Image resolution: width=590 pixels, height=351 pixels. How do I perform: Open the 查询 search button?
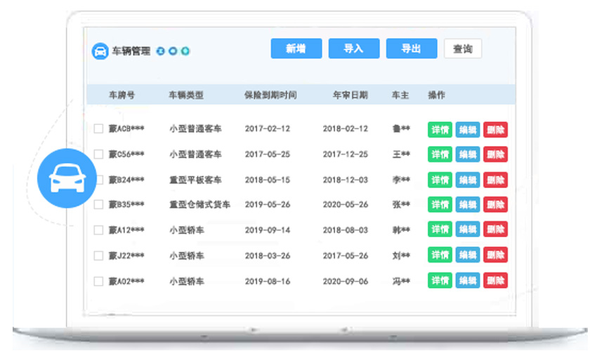[462, 48]
